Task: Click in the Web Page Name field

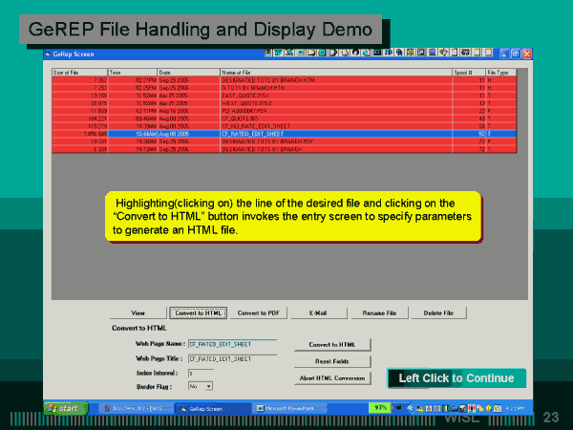Action: pyautogui.click(x=231, y=342)
